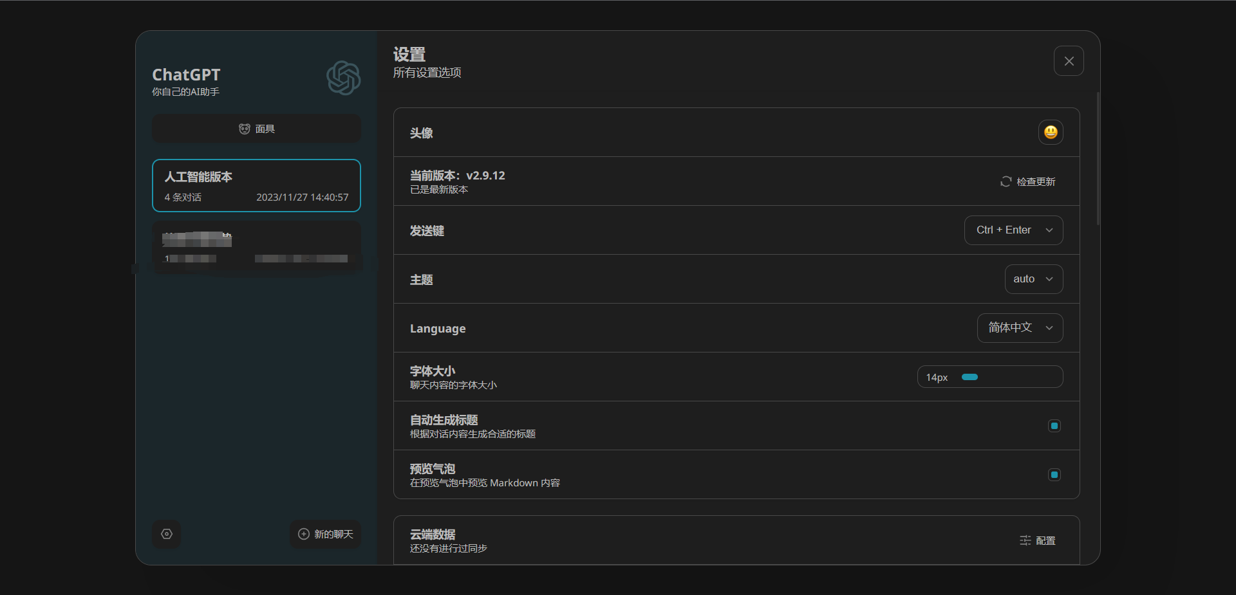Click the sliders icon beside 配置

(x=1025, y=541)
